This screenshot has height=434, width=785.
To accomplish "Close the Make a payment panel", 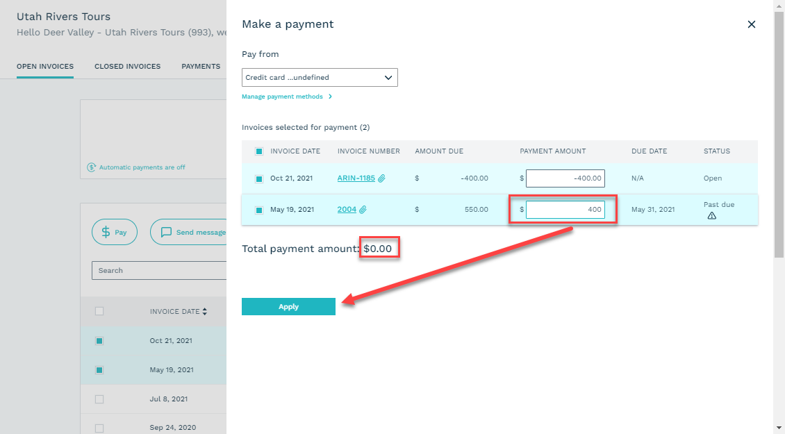I will click(x=751, y=24).
